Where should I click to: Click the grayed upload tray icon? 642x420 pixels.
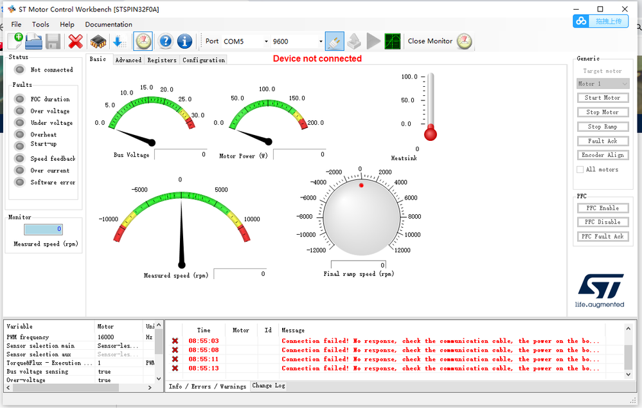pos(353,41)
